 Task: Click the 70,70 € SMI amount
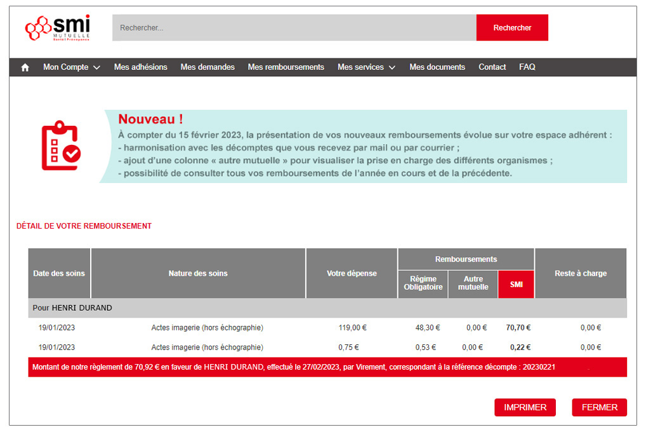(518, 328)
